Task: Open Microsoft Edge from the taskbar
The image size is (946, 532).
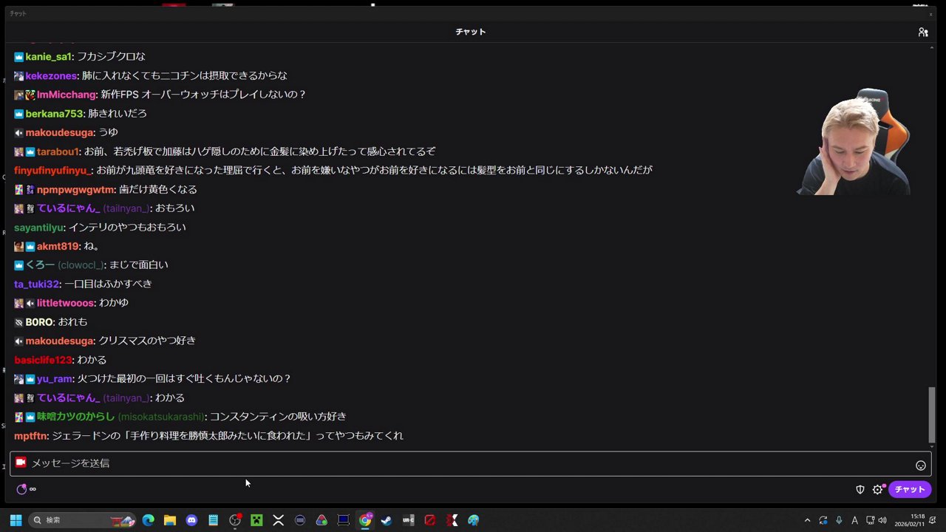Action: [149, 519]
